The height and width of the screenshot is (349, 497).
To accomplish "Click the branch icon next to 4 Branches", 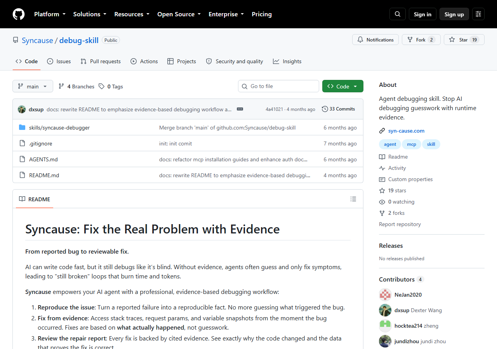I will point(61,86).
